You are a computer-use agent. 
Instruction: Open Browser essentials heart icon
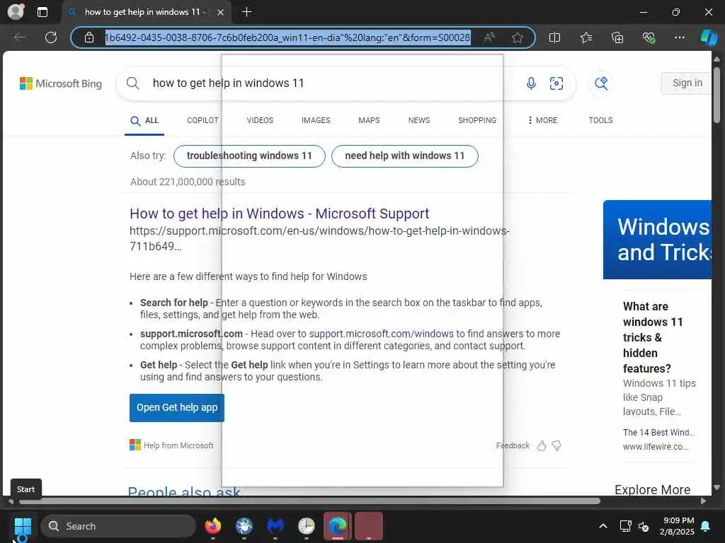[649, 37]
